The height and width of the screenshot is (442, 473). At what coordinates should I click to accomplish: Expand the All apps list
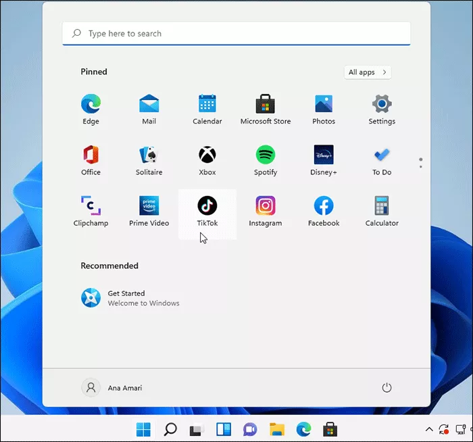368,72
